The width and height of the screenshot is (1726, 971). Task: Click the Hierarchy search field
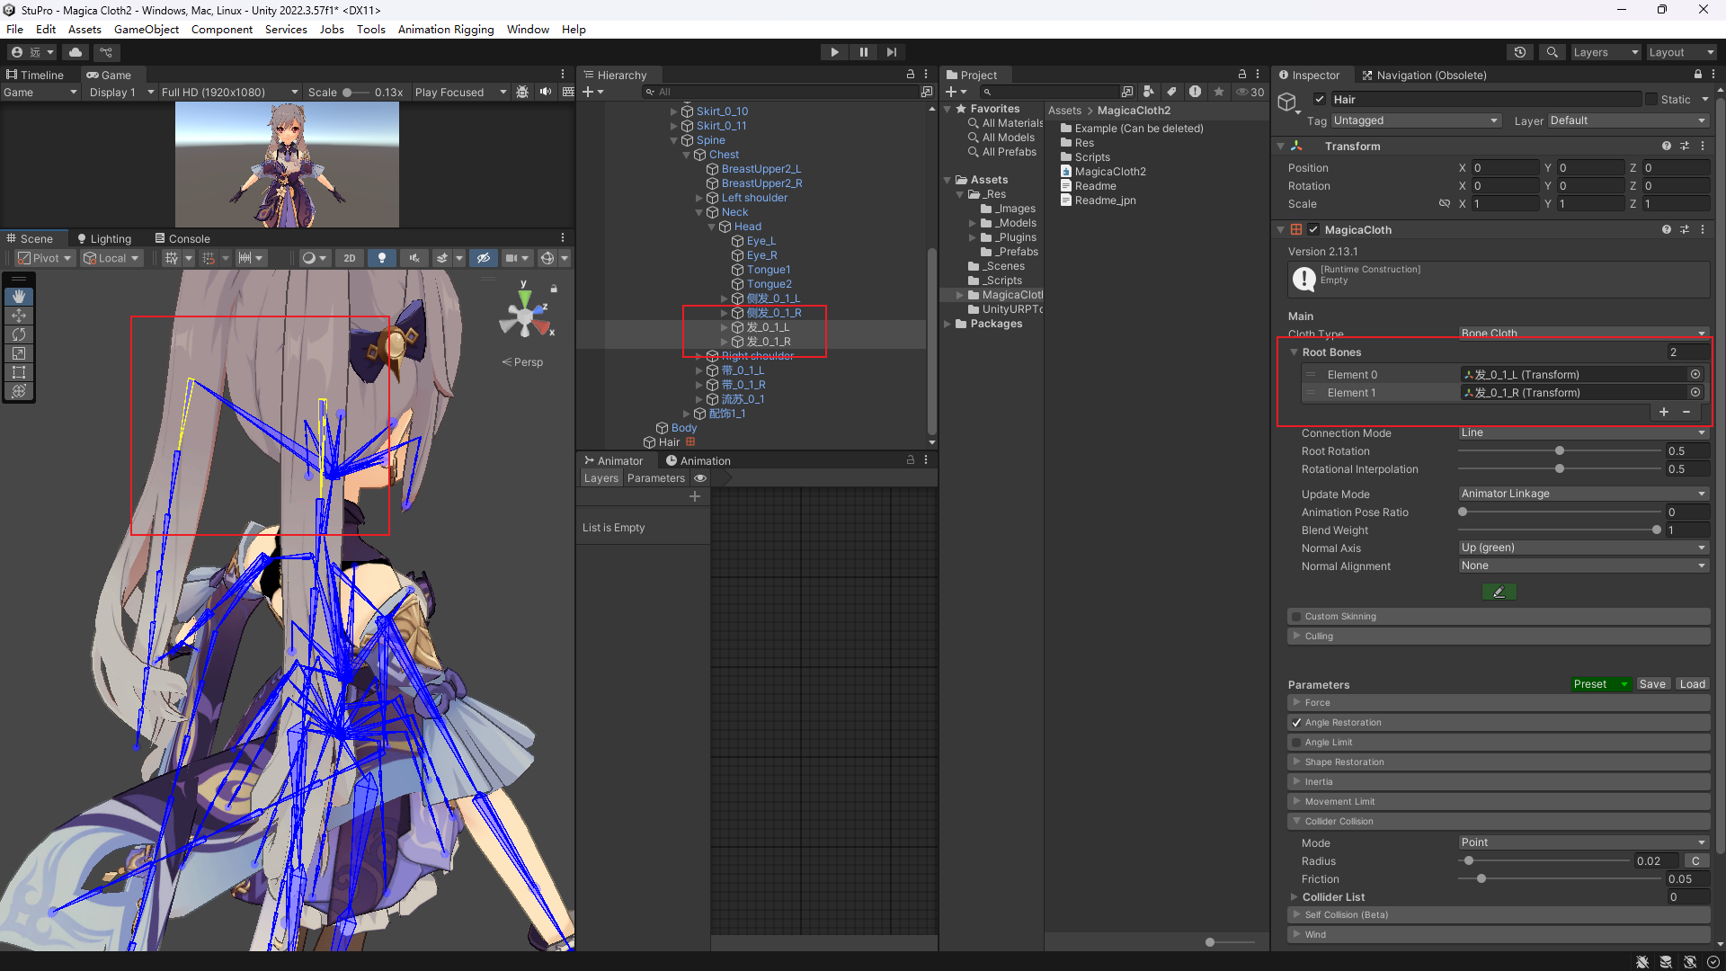780,92
